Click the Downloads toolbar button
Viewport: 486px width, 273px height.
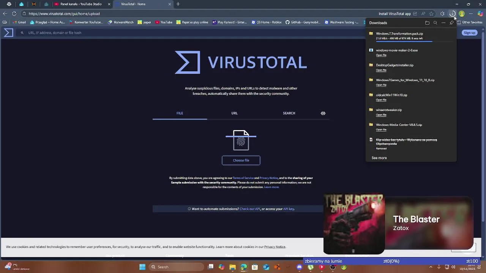(452, 14)
